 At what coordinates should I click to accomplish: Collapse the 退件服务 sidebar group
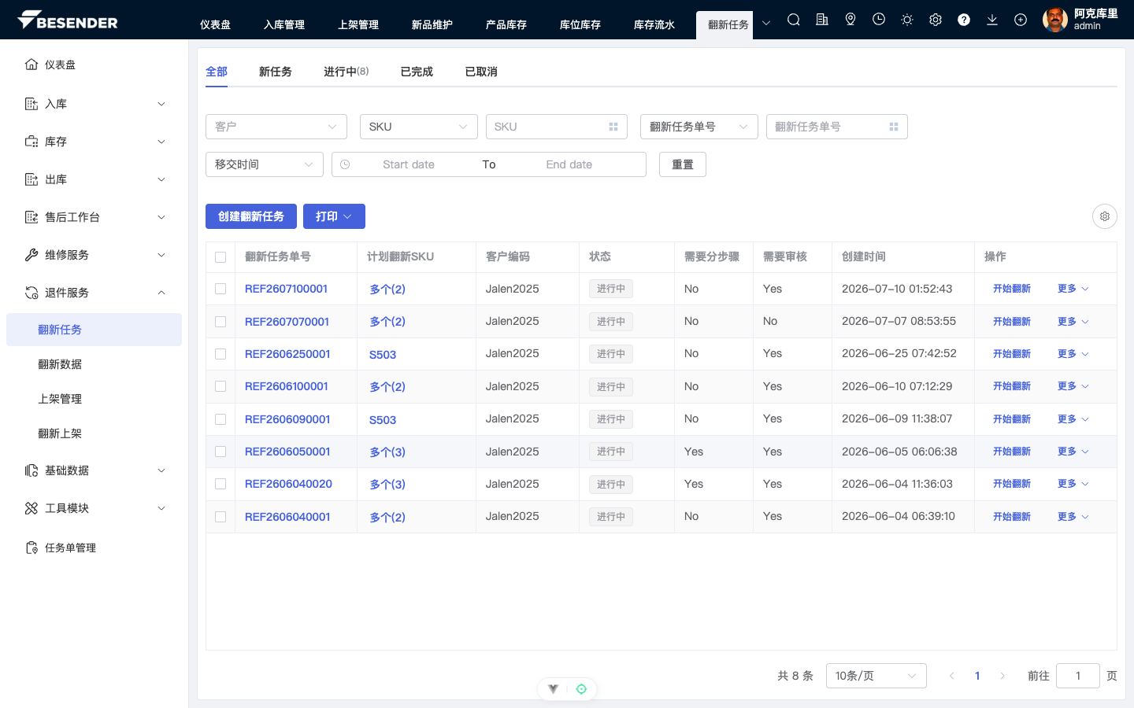[94, 293]
